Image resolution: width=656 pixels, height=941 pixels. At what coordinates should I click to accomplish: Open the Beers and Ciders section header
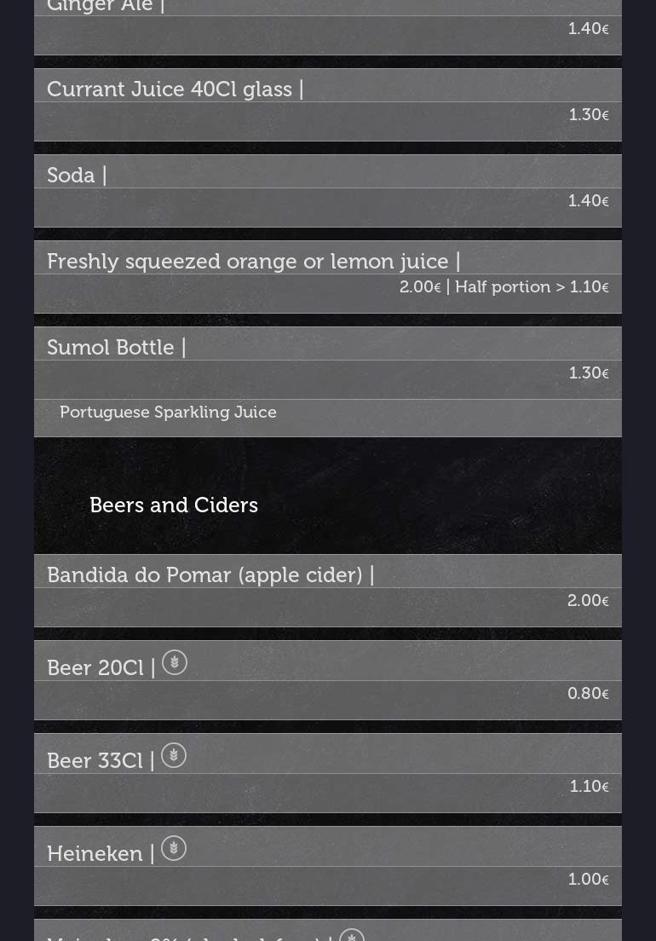(x=174, y=505)
